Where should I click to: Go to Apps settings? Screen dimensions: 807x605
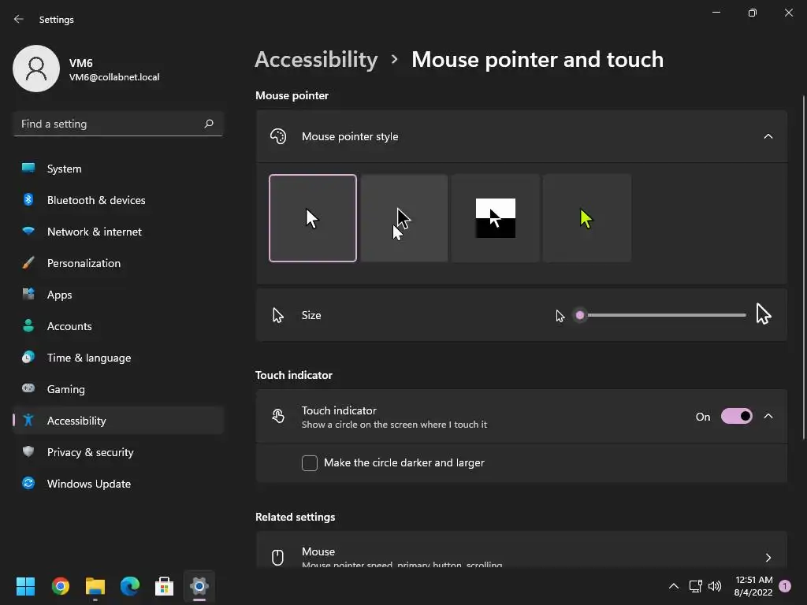pyautogui.click(x=118, y=295)
